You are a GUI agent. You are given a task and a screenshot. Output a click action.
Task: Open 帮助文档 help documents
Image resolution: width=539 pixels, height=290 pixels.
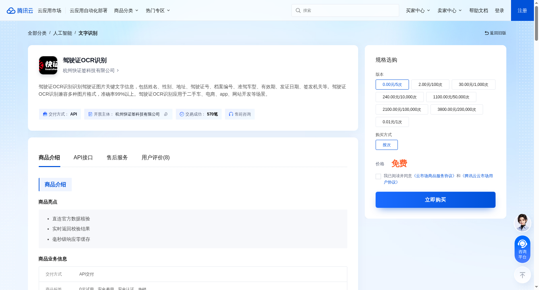click(x=479, y=10)
